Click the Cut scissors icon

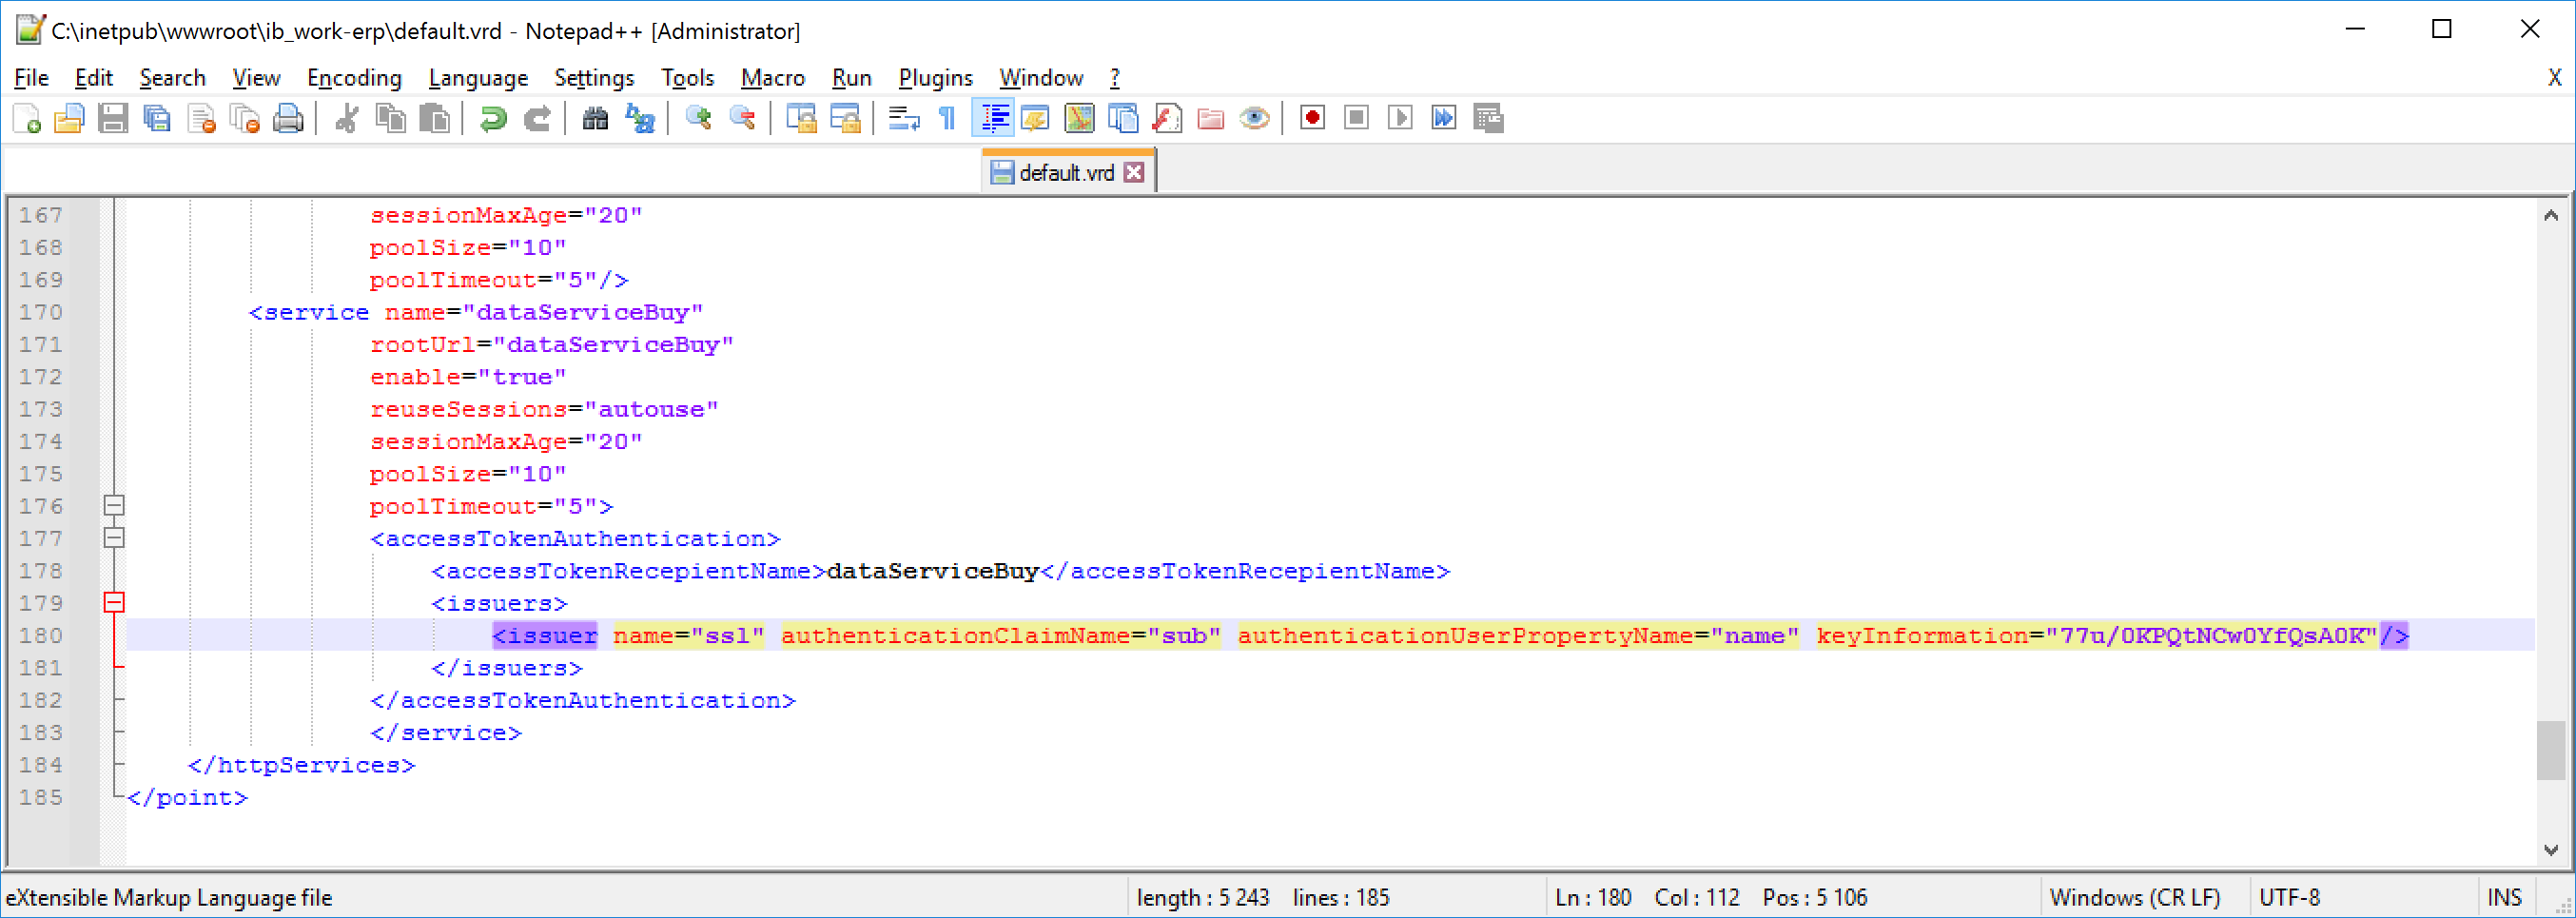point(346,119)
